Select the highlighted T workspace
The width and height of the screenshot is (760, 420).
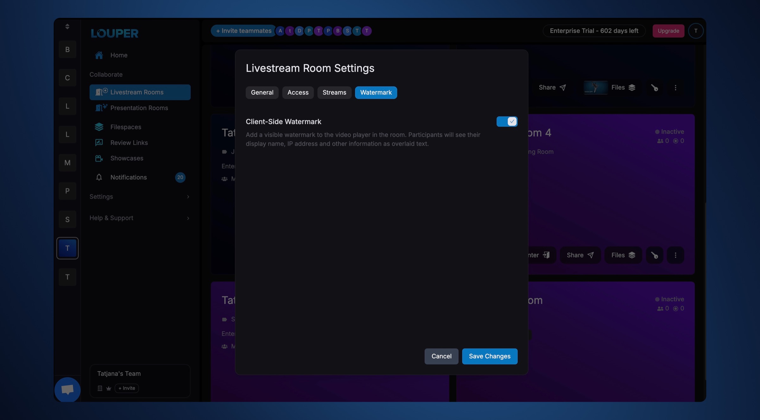tap(67, 248)
